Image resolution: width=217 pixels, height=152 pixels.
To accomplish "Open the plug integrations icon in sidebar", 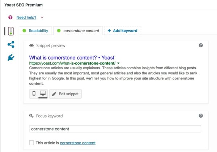I will (11, 57).
